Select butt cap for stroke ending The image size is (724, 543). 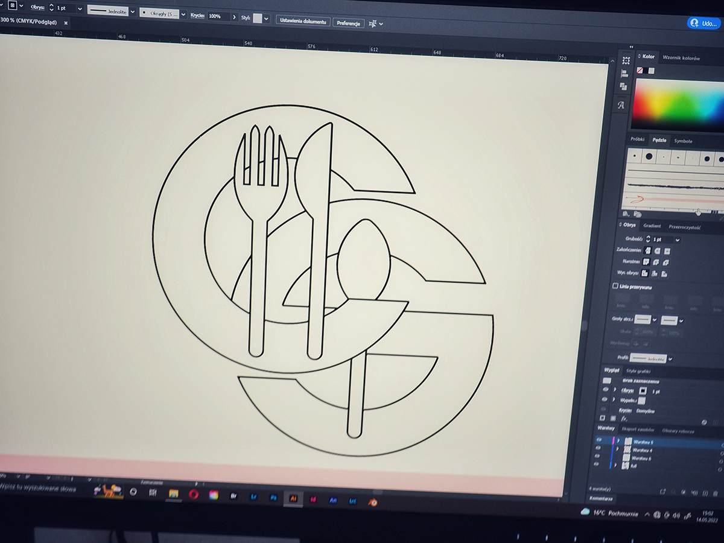[647, 250]
